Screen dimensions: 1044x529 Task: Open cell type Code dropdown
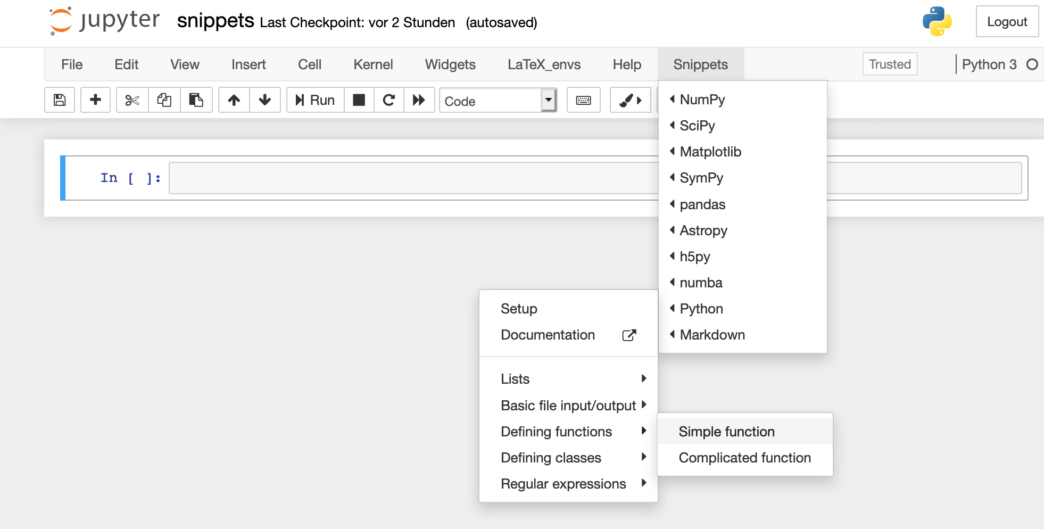498,101
